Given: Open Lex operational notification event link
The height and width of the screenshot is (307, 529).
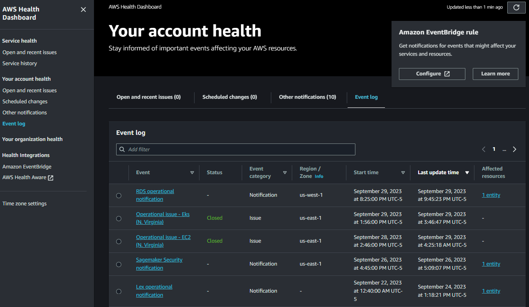Looking at the screenshot, I should pyautogui.click(x=154, y=291).
